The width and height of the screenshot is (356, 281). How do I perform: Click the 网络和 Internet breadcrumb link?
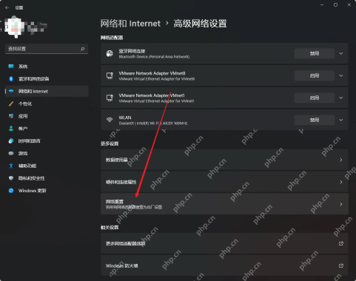click(130, 24)
